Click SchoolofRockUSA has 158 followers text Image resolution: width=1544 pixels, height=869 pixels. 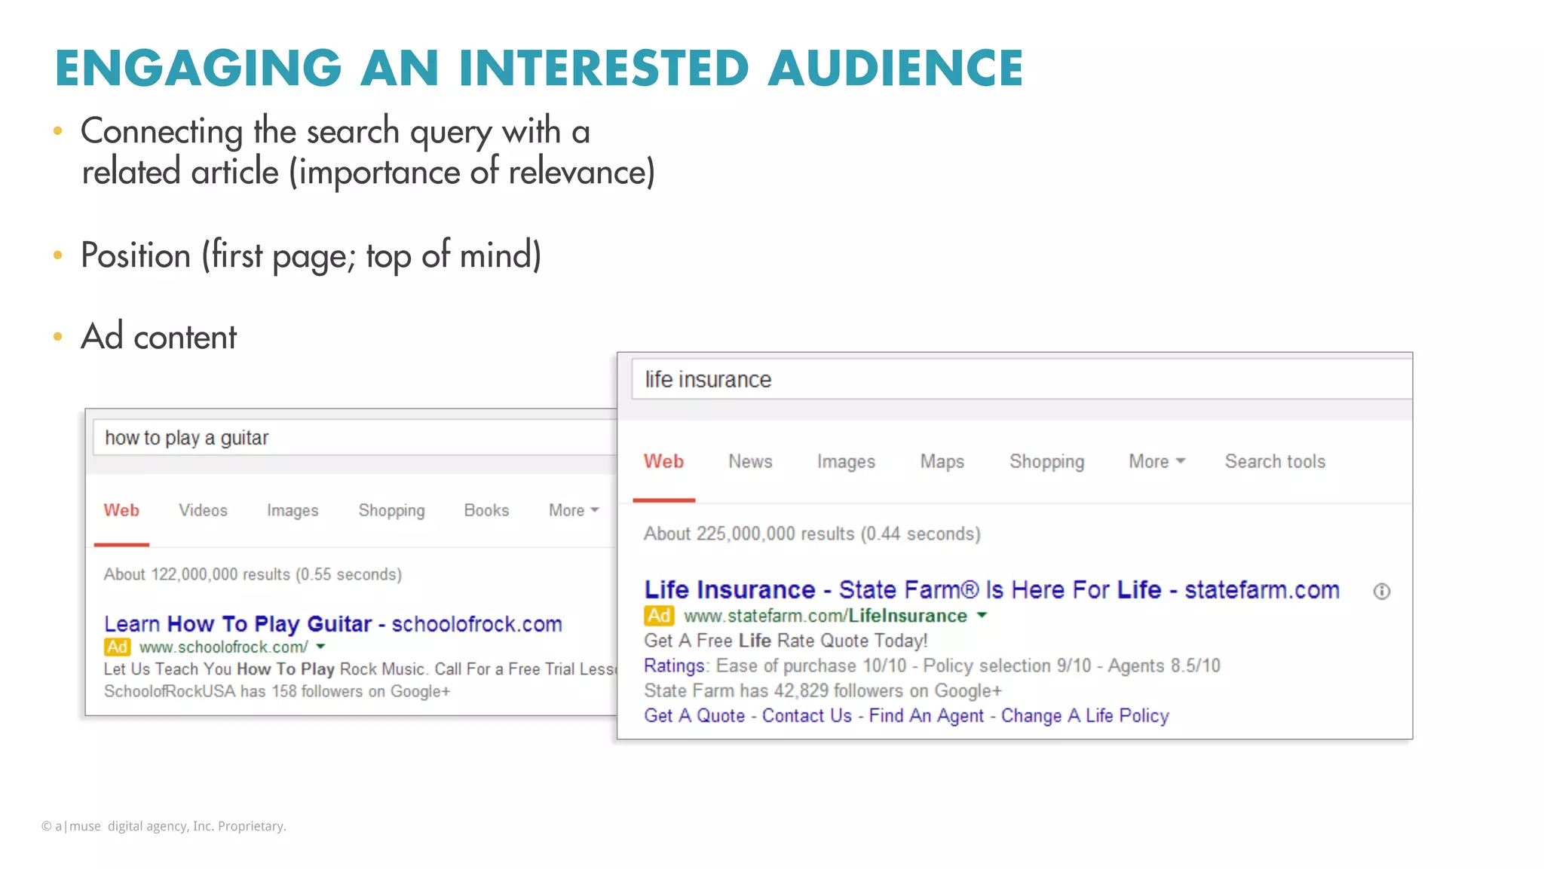(x=277, y=691)
